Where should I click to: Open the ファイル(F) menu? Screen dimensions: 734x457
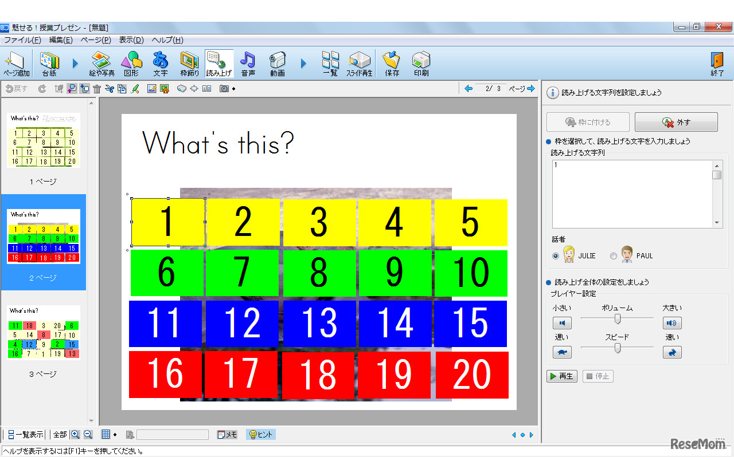pos(22,40)
